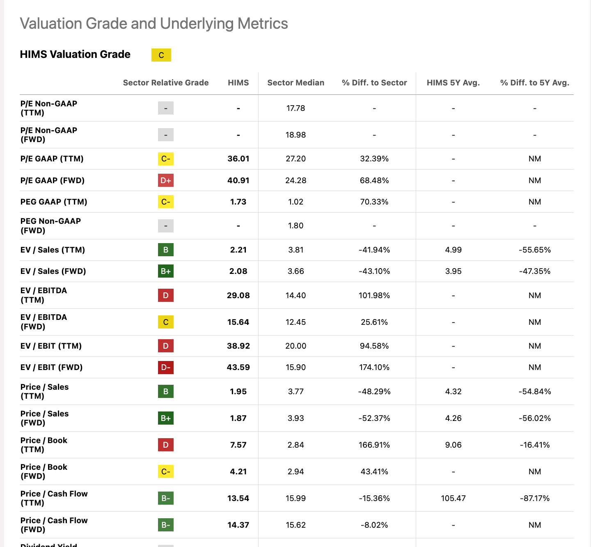Click the B- badge for Price / Cash Flow (TTM)
The width and height of the screenshot is (591, 547).
(166, 498)
